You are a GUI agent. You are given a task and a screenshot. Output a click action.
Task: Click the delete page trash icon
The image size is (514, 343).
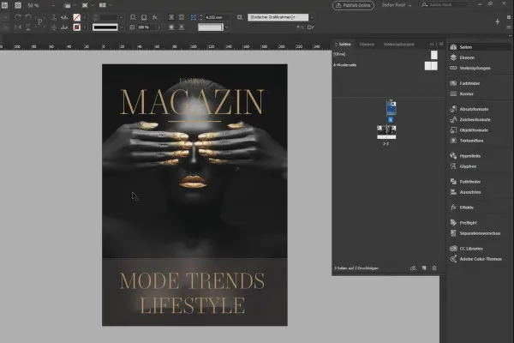coord(434,268)
